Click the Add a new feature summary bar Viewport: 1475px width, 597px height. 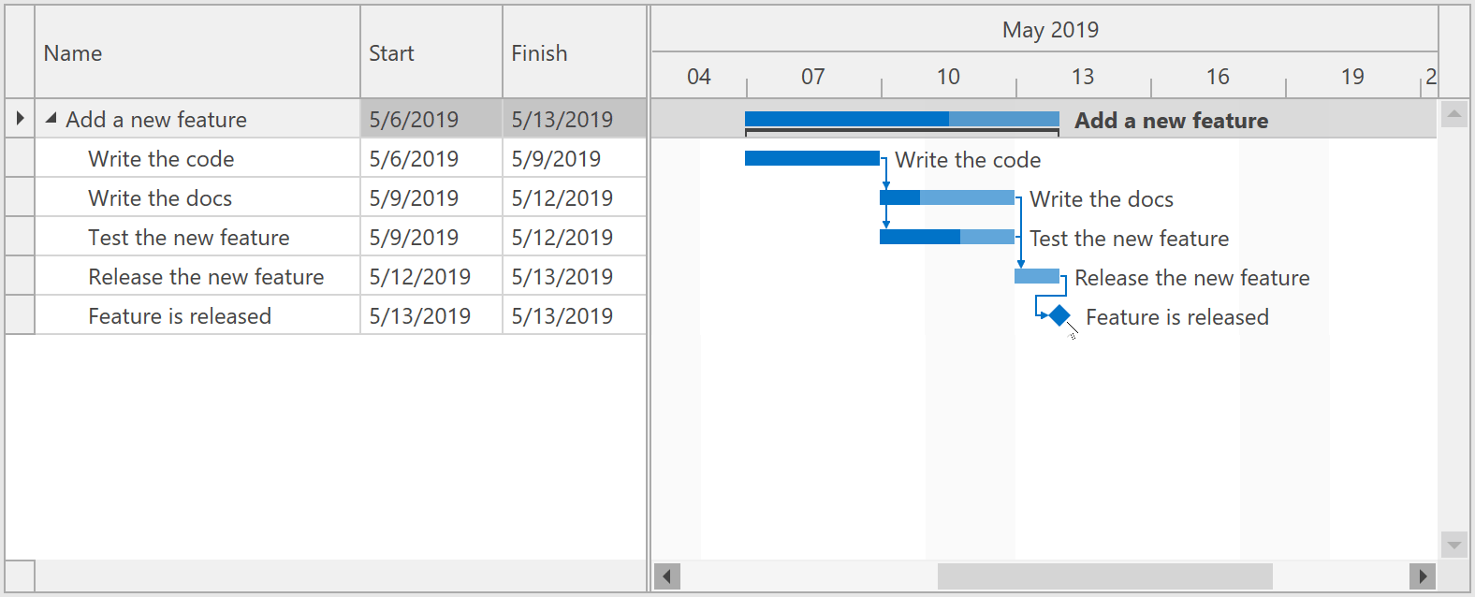click(901, 119)
